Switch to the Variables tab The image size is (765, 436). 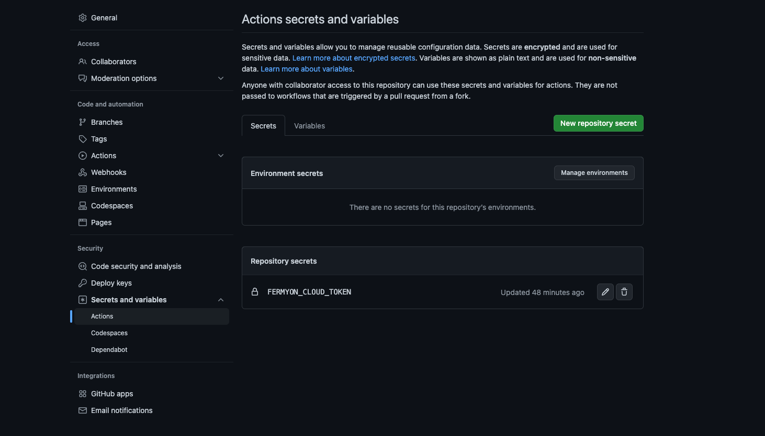(x=309, y=125)
